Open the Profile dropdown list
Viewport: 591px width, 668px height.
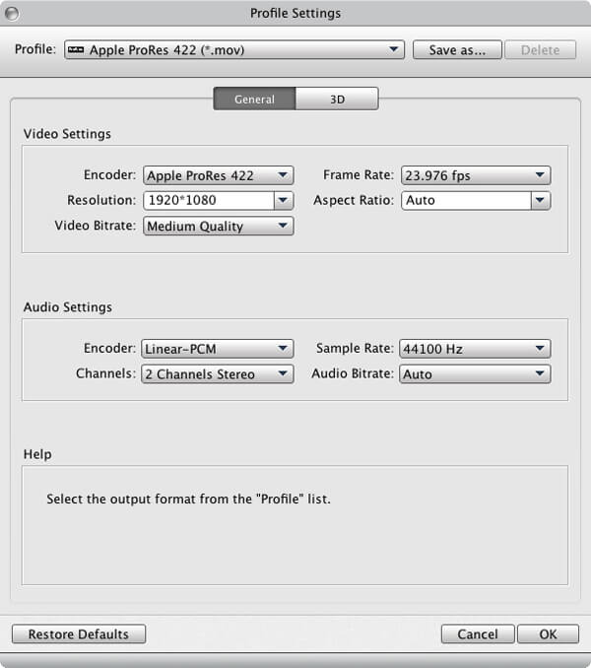[234, 49]
